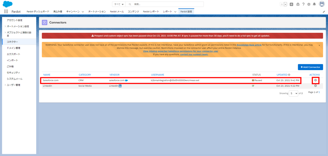Open the オートメーション tab

(97, 11)
